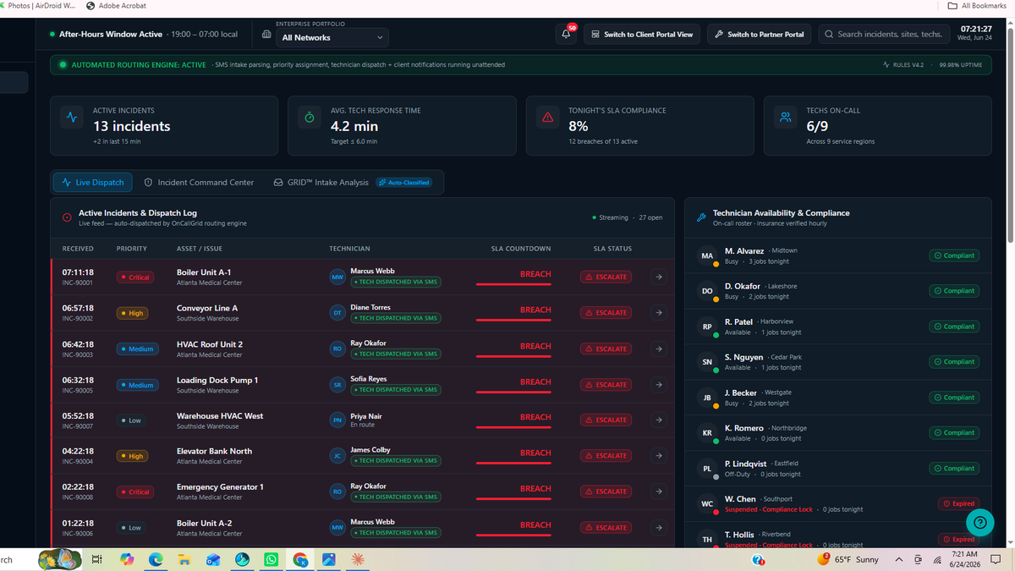Viewport: 1015px width, 571px height.
Task: Click the building icon beside All Networks
Action: tap(266, 35)
